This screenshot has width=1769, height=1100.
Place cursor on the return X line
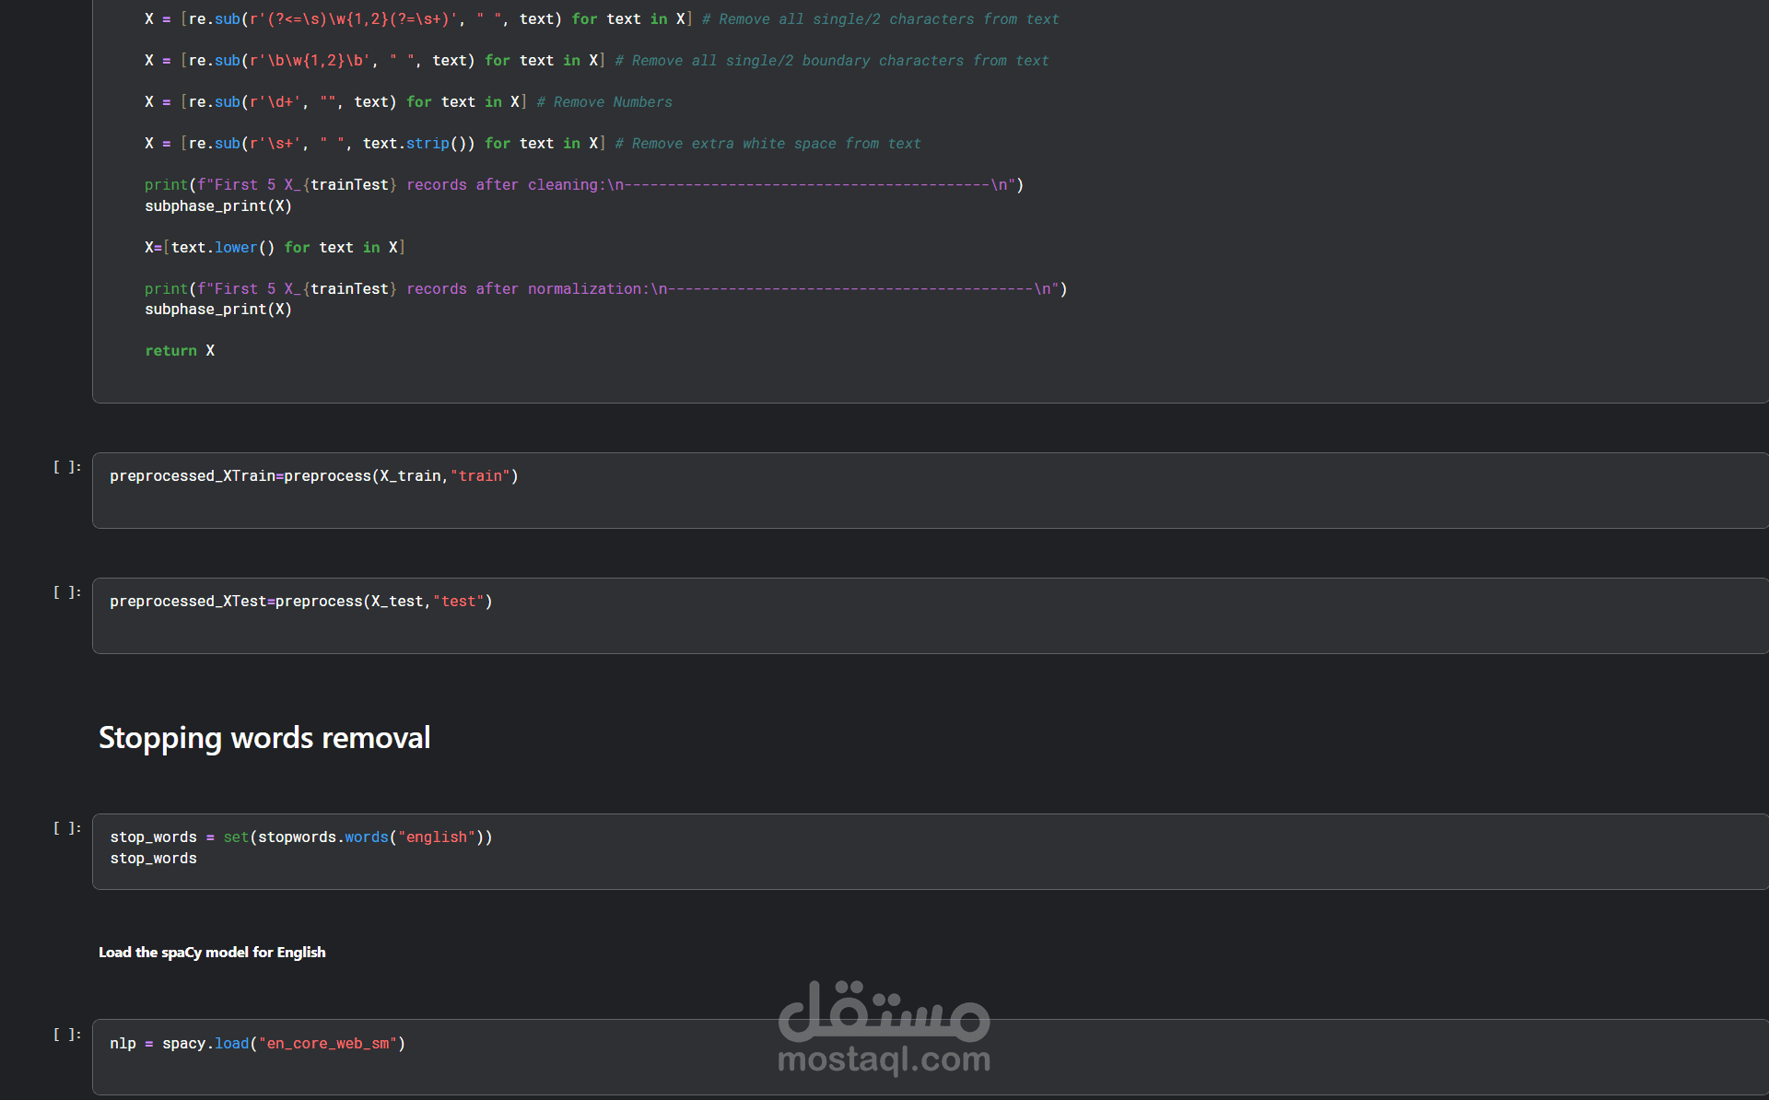tap(180, 351)
